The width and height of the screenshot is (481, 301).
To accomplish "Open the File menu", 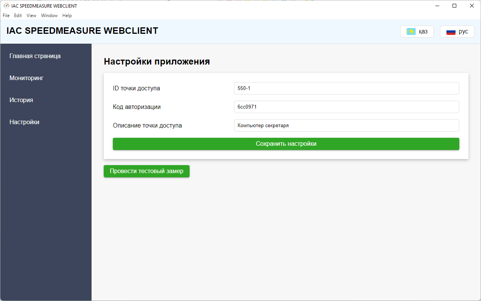I will pos(6,16).
